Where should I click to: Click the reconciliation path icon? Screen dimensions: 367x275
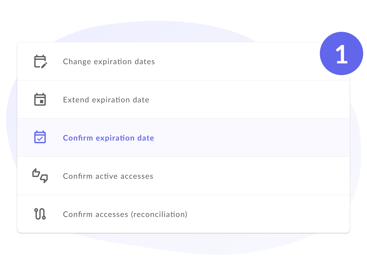pos(40,214)
